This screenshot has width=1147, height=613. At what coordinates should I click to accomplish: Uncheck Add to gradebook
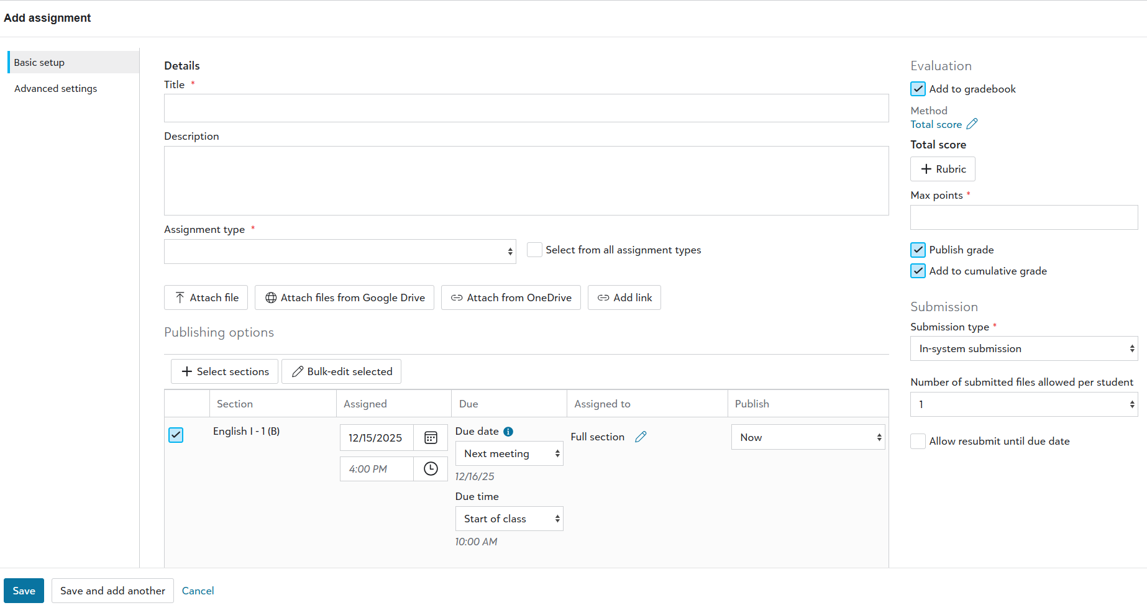918,89
